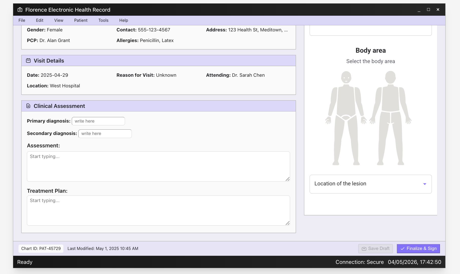The height and width of the screenshot is (274, 460).
Task: Click the 'Select the body area' text
Action: tap(370, 61)
